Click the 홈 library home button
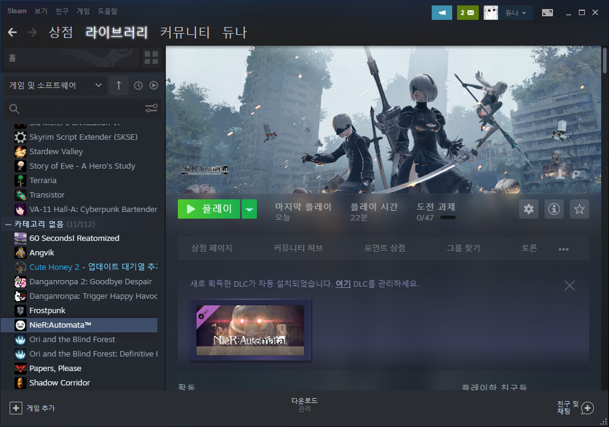The image size is (609, 427). click(x=72, y=58)
